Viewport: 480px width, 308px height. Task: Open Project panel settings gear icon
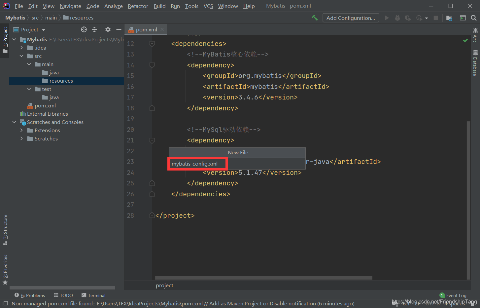point(108,29)
